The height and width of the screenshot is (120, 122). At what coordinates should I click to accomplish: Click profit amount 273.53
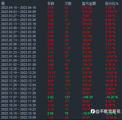pos(87,8)
